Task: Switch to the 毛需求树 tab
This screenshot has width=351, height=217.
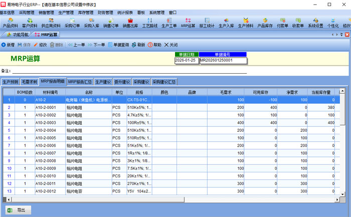Action: coord(30,81)
